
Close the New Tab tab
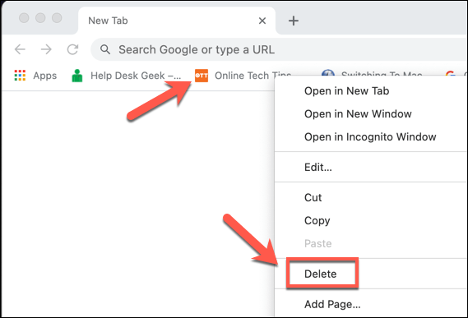pyautogui.click(x=262, y=21)
